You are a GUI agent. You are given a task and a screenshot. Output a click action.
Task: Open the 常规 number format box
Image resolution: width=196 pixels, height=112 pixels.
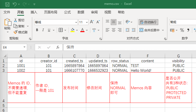[183, 22]
